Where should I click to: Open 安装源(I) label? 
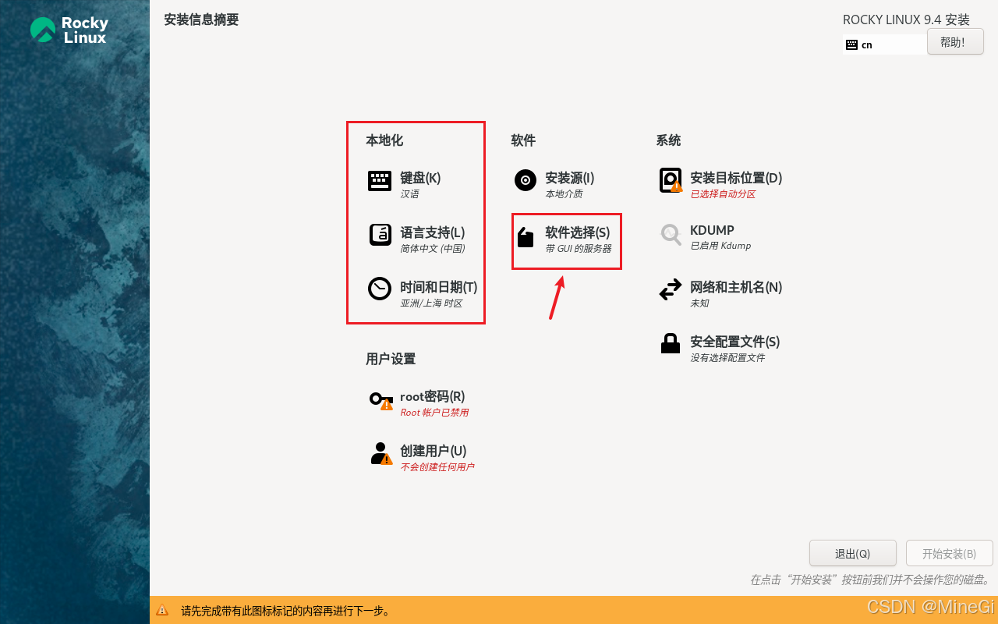click(x=570, y=178)
